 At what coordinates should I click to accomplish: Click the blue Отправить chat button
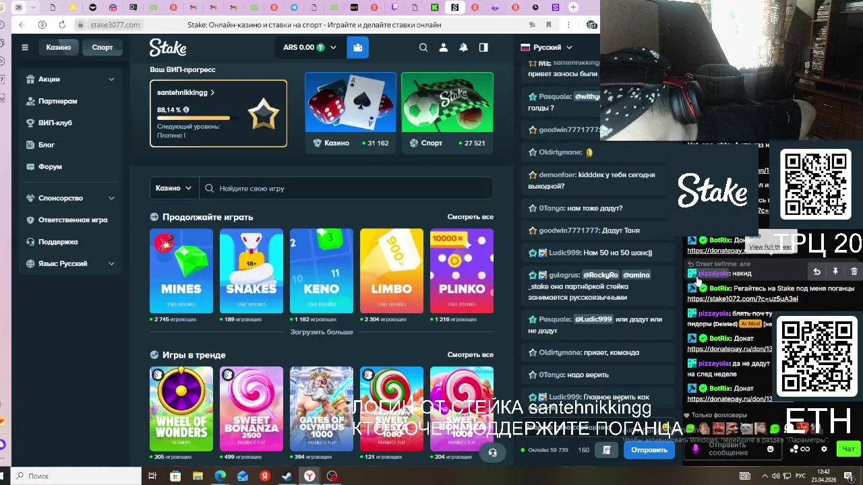tap(649, 450)
